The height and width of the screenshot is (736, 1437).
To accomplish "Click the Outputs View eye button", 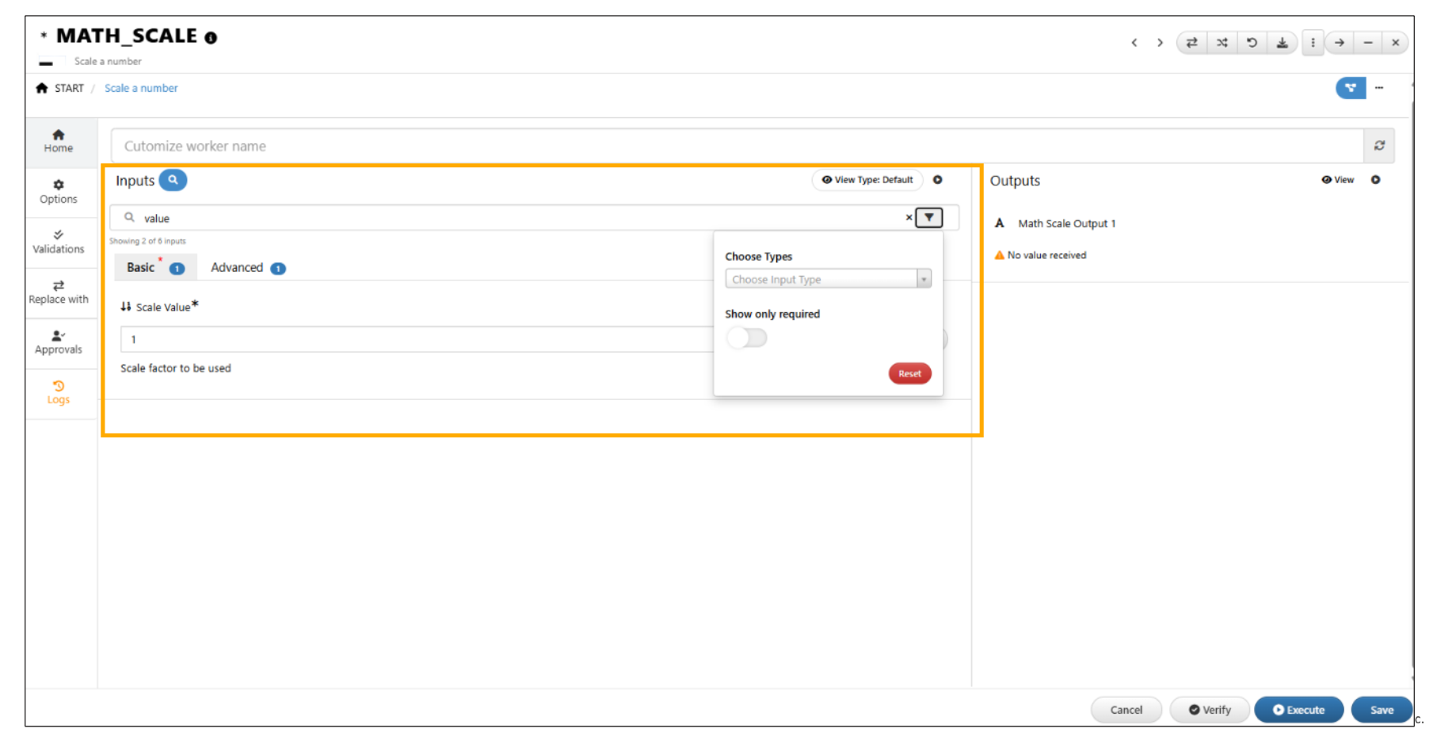I will pos(1338,180).
